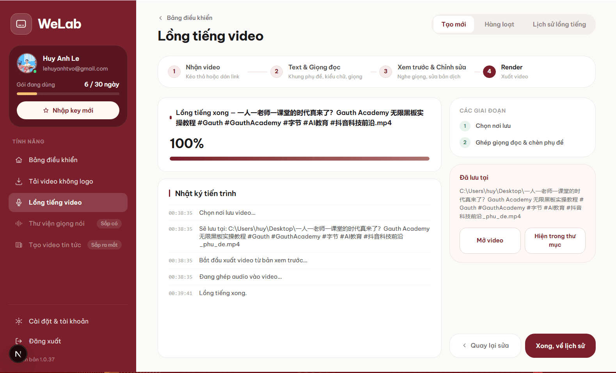Click the star icon on Nhập key mới

click(46, 111)
